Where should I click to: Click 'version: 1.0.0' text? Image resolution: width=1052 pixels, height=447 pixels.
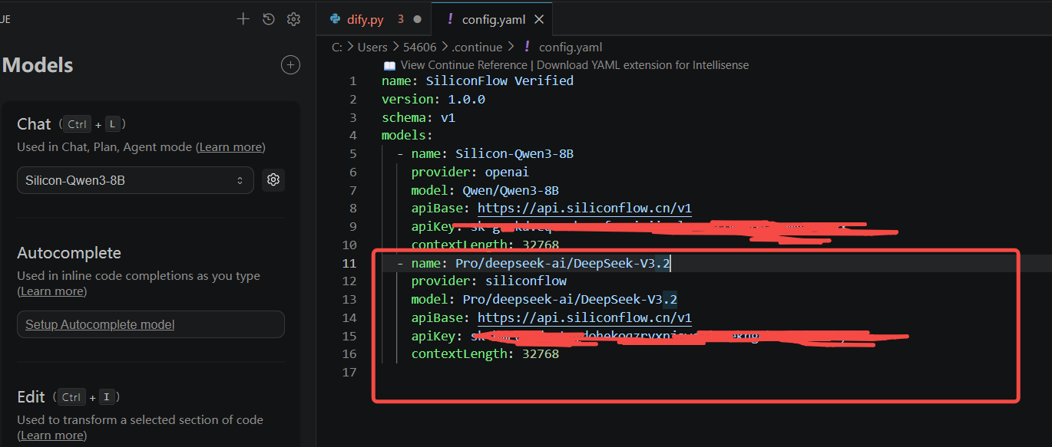tap(433, 99)
